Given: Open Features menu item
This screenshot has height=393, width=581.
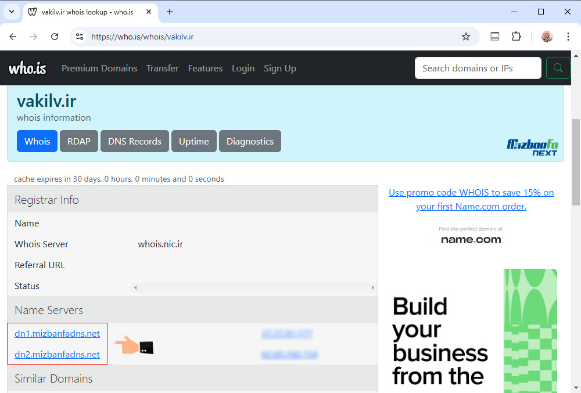Looking at the screenshot, I should [205, 68].
